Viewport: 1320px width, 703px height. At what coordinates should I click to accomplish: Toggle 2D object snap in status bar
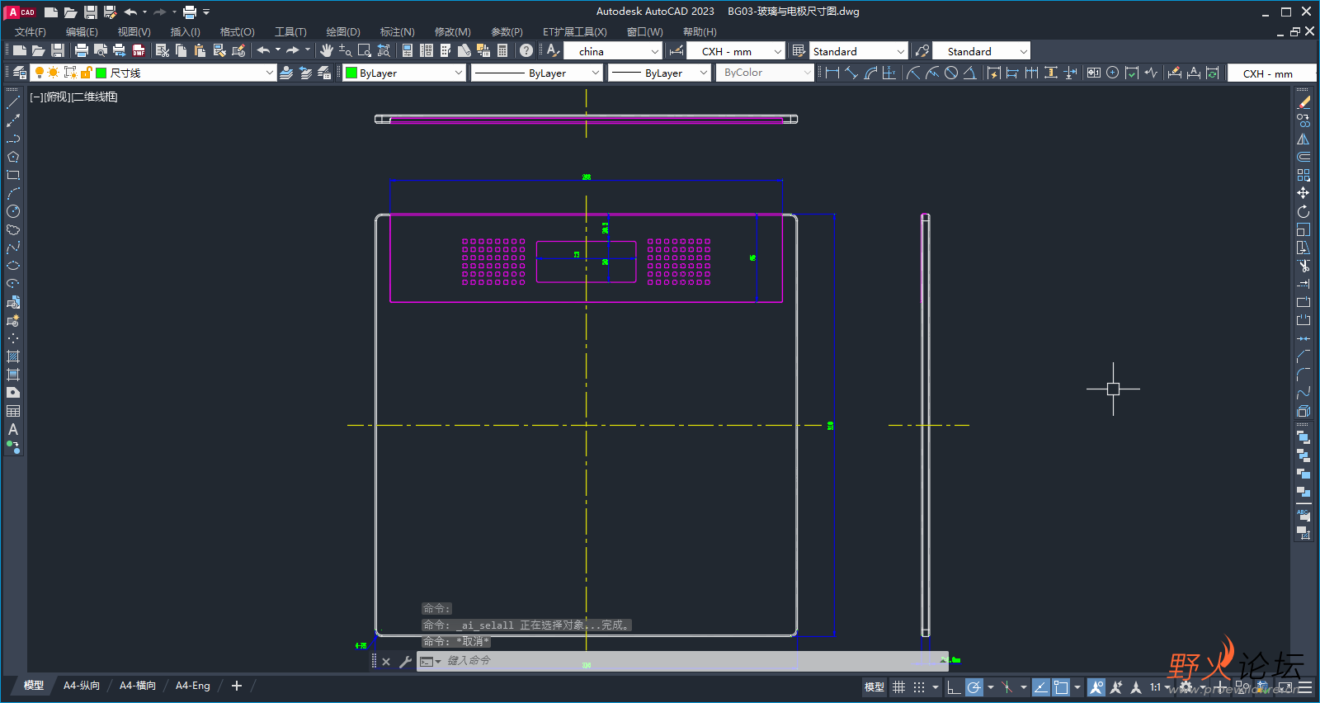(1061, 687)
